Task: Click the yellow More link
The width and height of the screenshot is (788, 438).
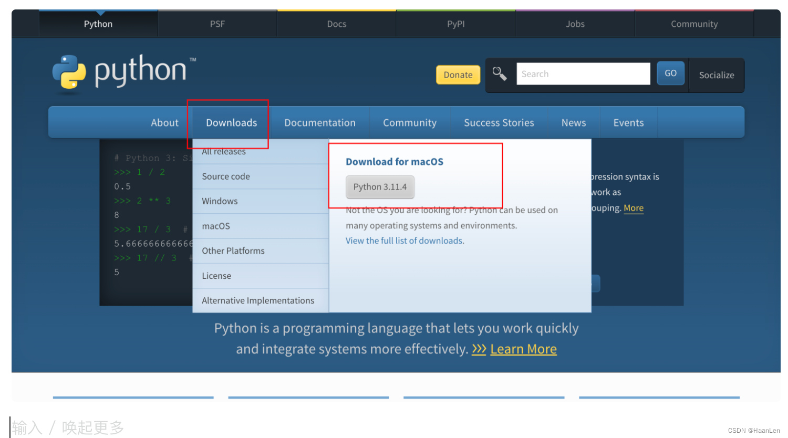Action: (634, 208)
